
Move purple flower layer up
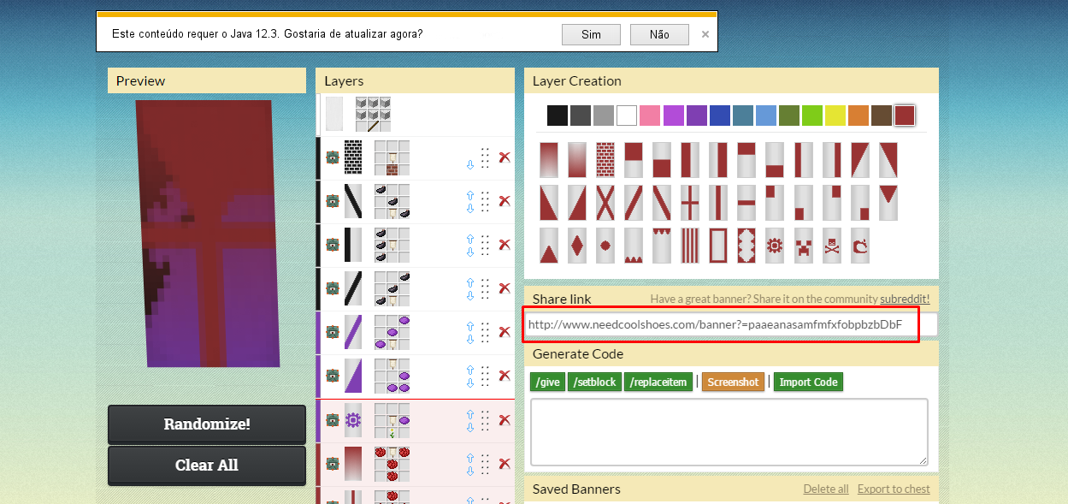[469, 414]
